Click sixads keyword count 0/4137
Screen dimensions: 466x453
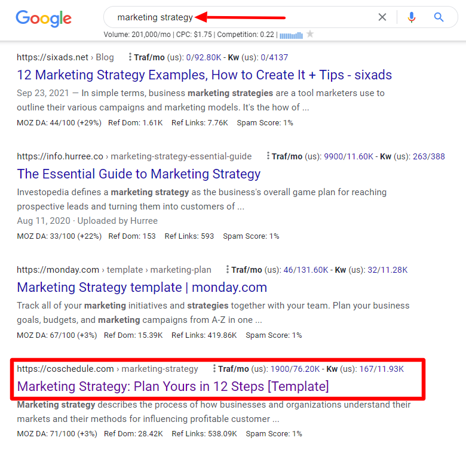pyautogui.click(x=274, y=57)
